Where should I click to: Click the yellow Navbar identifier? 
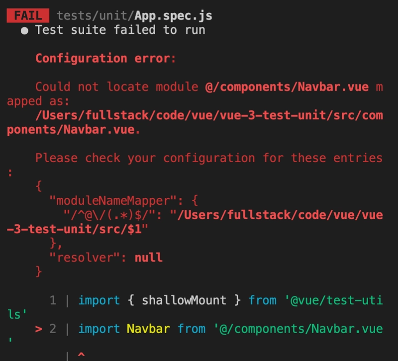point(148,329)
